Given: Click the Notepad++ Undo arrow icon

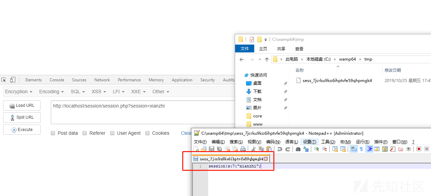Looking at the screenshot, I should 279,149.
